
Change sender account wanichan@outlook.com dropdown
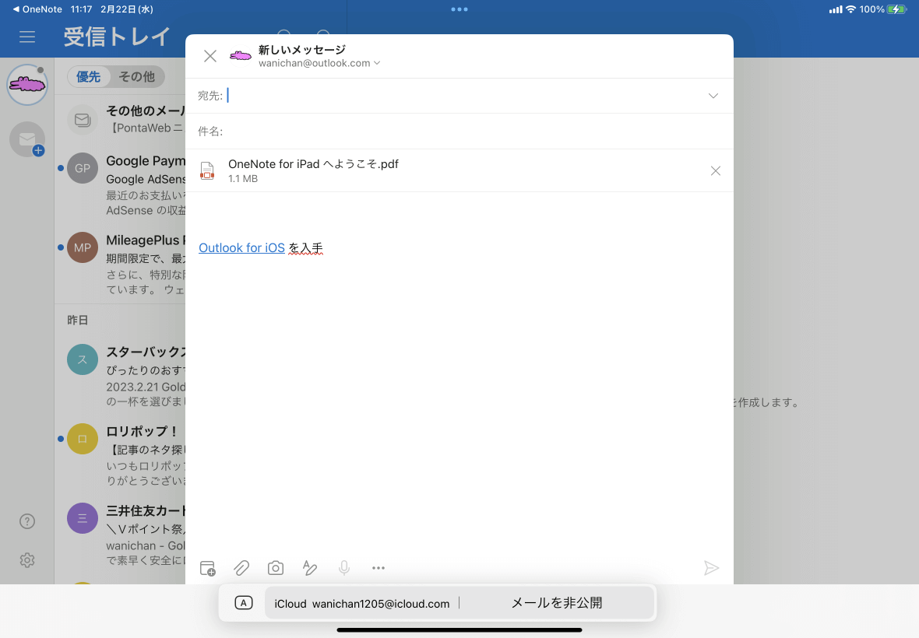click(319, 63)
